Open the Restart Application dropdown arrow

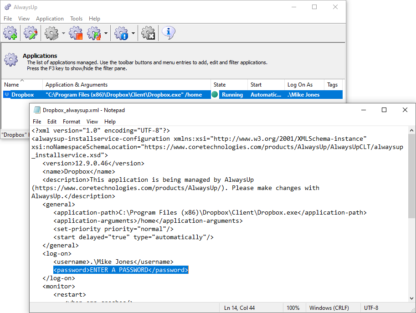click(106, 33)
